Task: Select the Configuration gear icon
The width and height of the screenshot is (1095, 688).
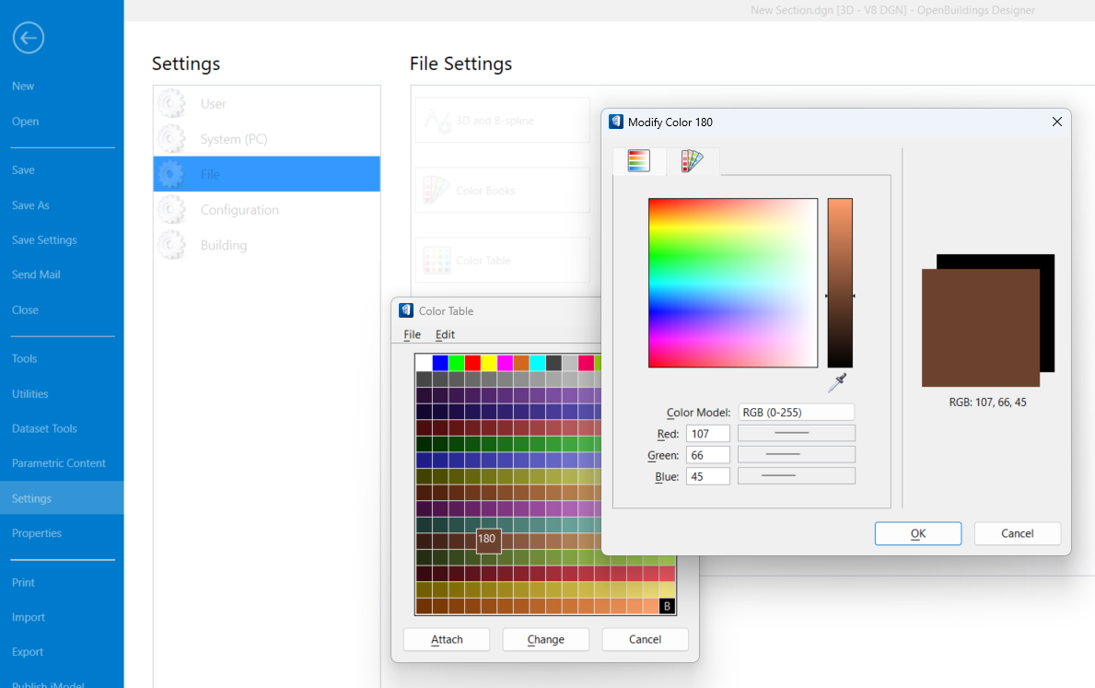Action: click(x=171, y=210)
